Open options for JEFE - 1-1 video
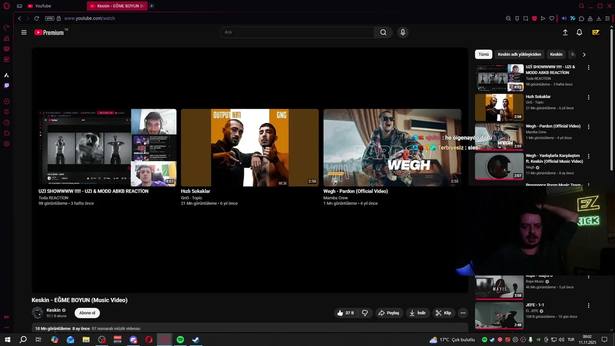This screenshot has width=615, height=346. pos(589,306)
